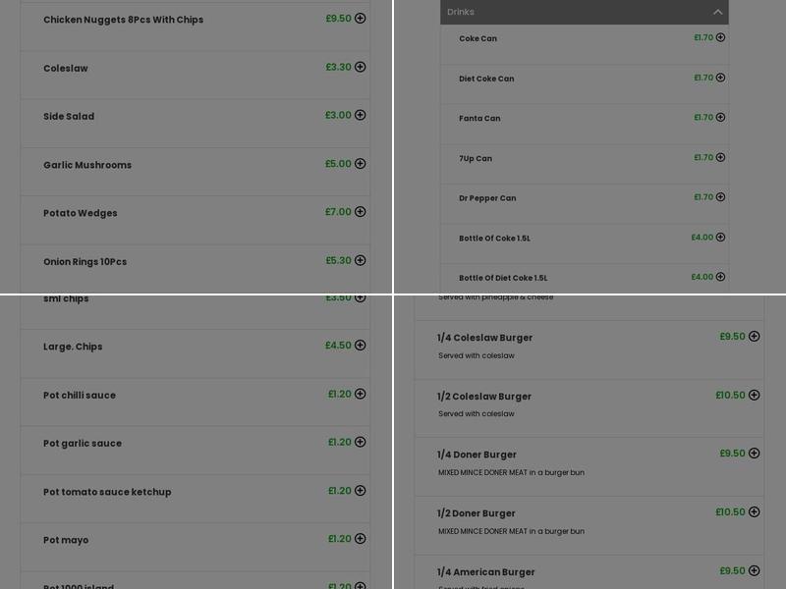786x589 pixels.
Task: Add Coleslaw using plus icon
Action: 360,67
